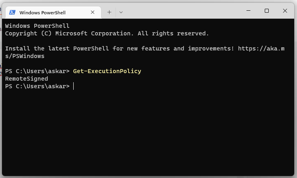Click the PowerShell icon on the tab
This screenshot has height=178, width=297.
click(12, 12)
